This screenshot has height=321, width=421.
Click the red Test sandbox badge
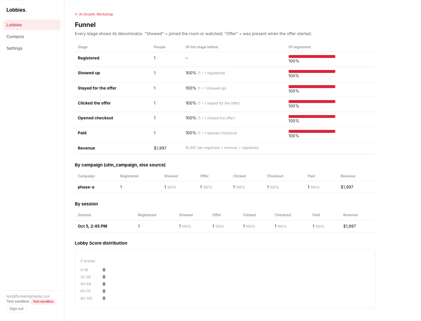point(43,302)
